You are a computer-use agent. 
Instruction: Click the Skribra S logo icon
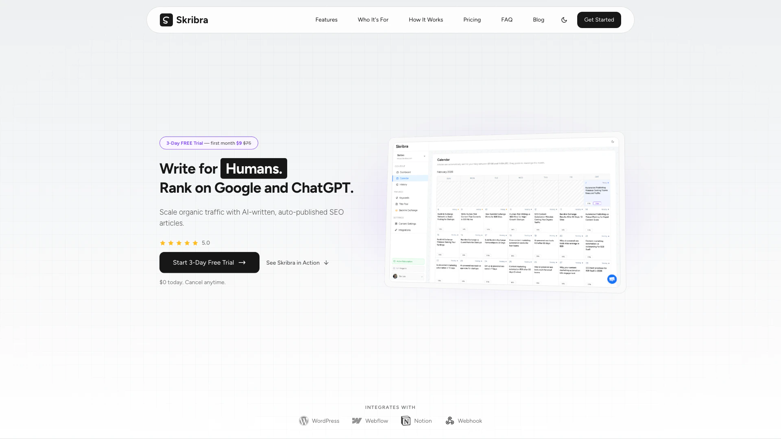point(166,20)
